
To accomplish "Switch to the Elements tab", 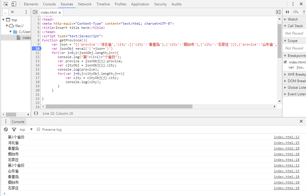I will tap(31, 4).
